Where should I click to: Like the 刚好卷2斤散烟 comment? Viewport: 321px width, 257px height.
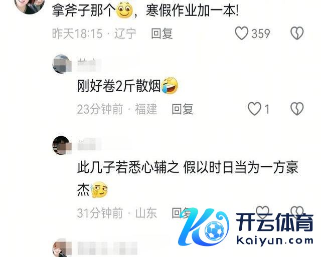254,109
